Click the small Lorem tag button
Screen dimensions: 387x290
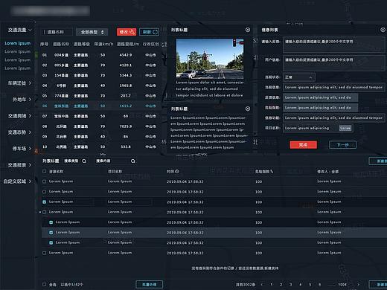click(x=345, y=128)
